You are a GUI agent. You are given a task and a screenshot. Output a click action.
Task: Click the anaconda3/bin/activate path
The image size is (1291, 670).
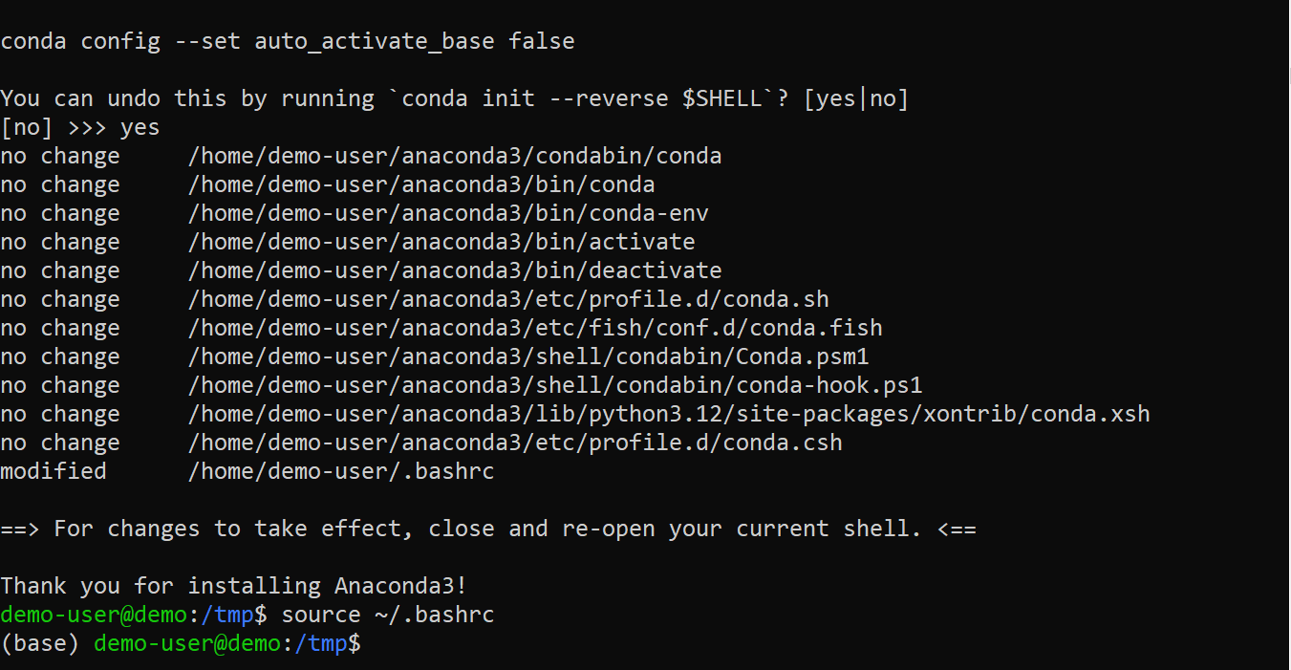pos(441,242)
